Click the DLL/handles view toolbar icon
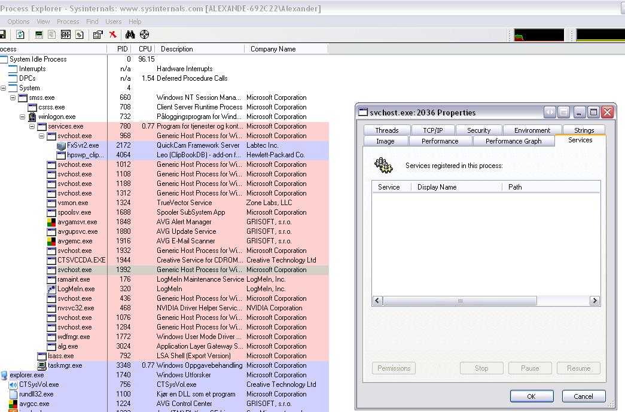625x412 pixels. pyautogui.click(x=80, y=35)
